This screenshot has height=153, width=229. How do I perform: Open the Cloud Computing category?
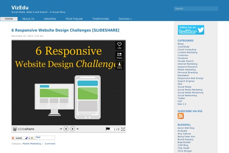coord(187,49)
